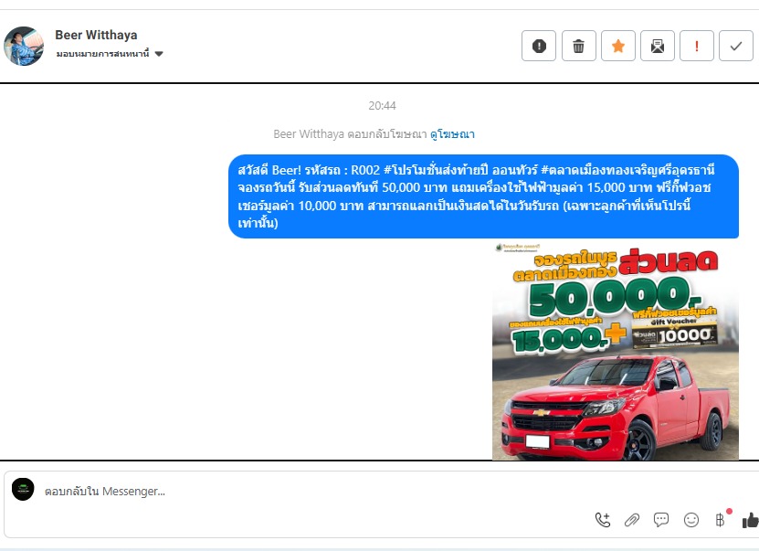
Task: Click the blue promotional message bubble
Action: pyautogui.click(x=483, y=196)
